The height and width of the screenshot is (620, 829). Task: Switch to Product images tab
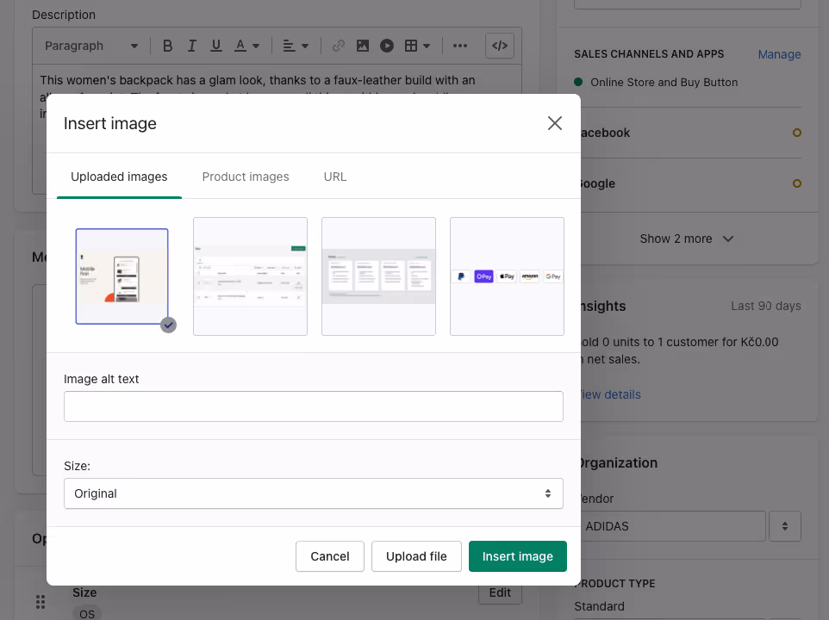[x=246, y=177]
